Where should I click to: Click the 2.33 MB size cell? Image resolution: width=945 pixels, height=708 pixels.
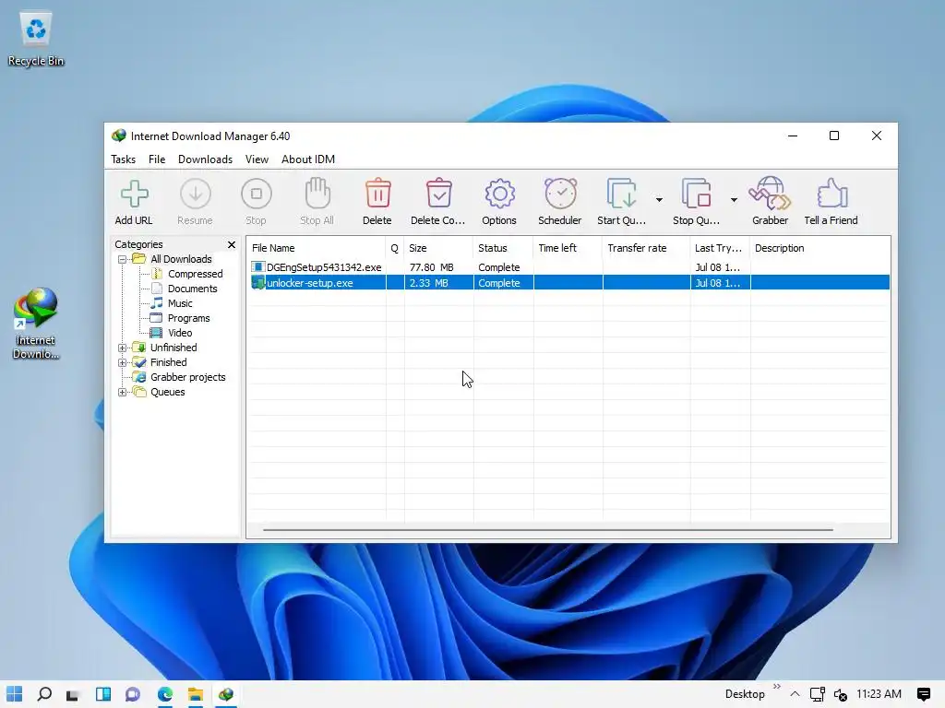[428, 283]
